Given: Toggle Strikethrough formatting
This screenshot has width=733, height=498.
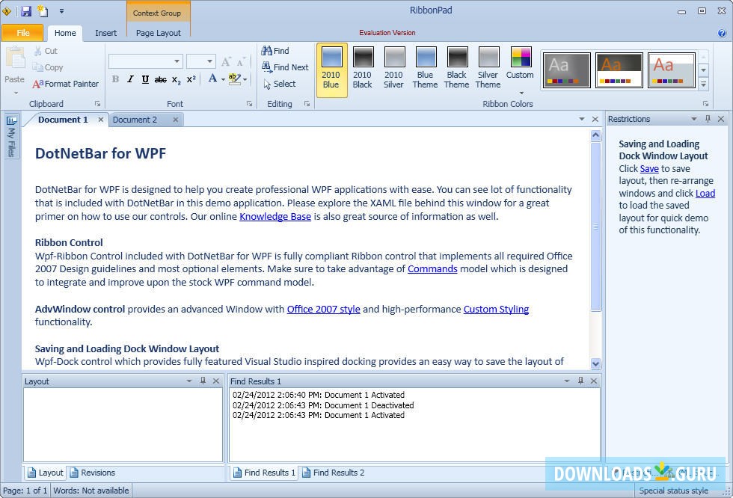Looking at the screenshot, I should pyautogui.click(x=160, y=79).
